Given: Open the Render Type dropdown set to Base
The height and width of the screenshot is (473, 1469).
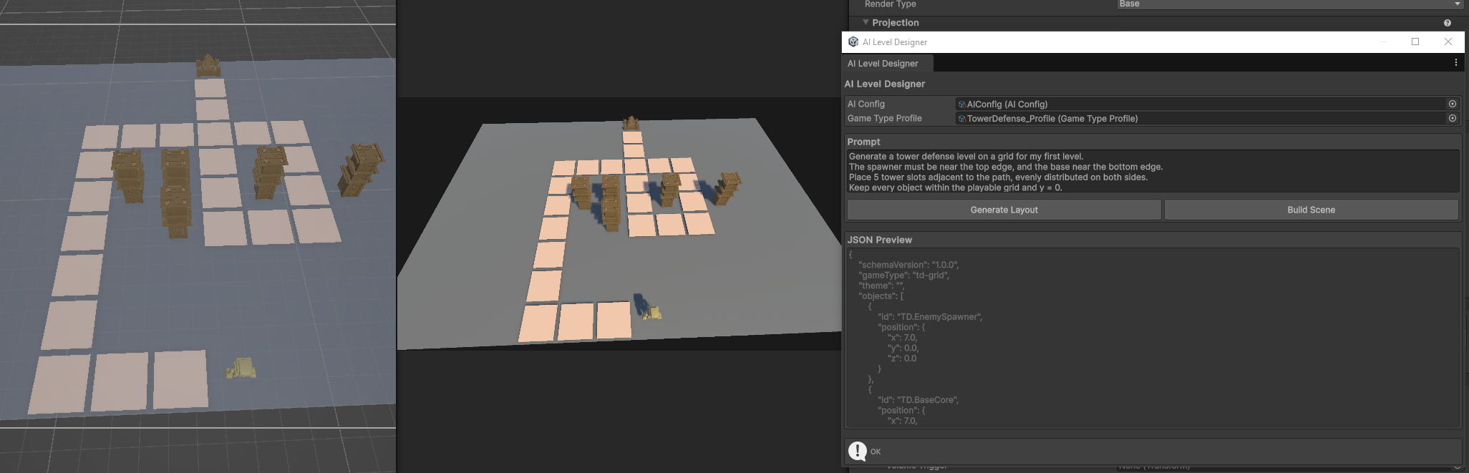Looking at the screenshot, I should 1290,4.
